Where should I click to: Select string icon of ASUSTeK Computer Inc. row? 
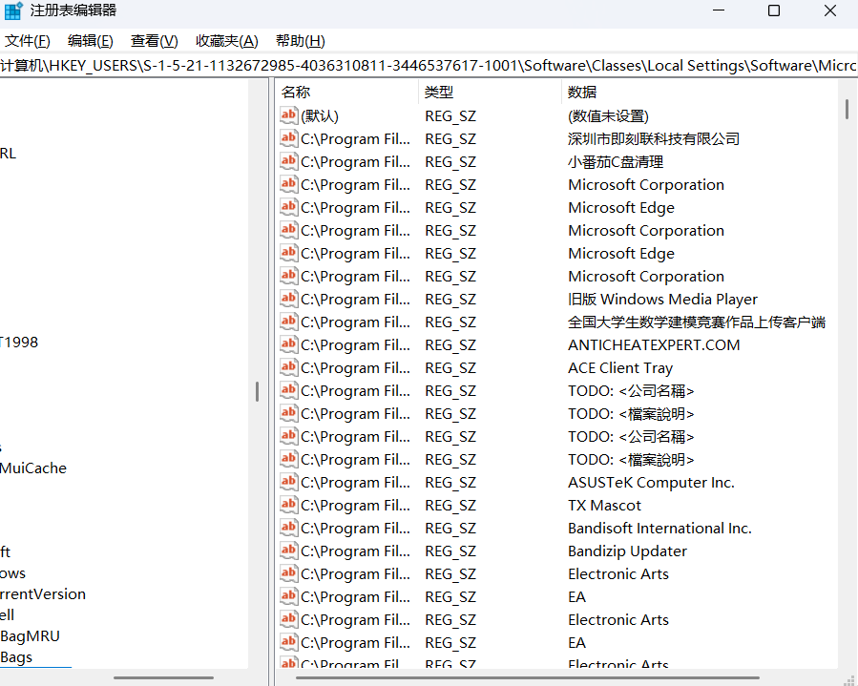point(288,482)
